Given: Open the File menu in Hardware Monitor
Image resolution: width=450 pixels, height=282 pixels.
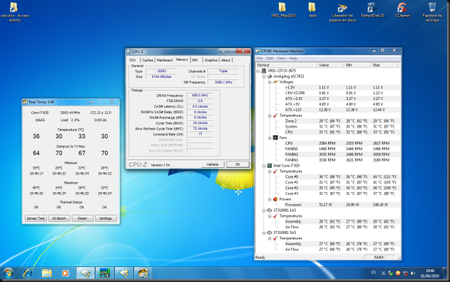Looking at the screenshot, I should pyautogui.click(x=260, y=58).
